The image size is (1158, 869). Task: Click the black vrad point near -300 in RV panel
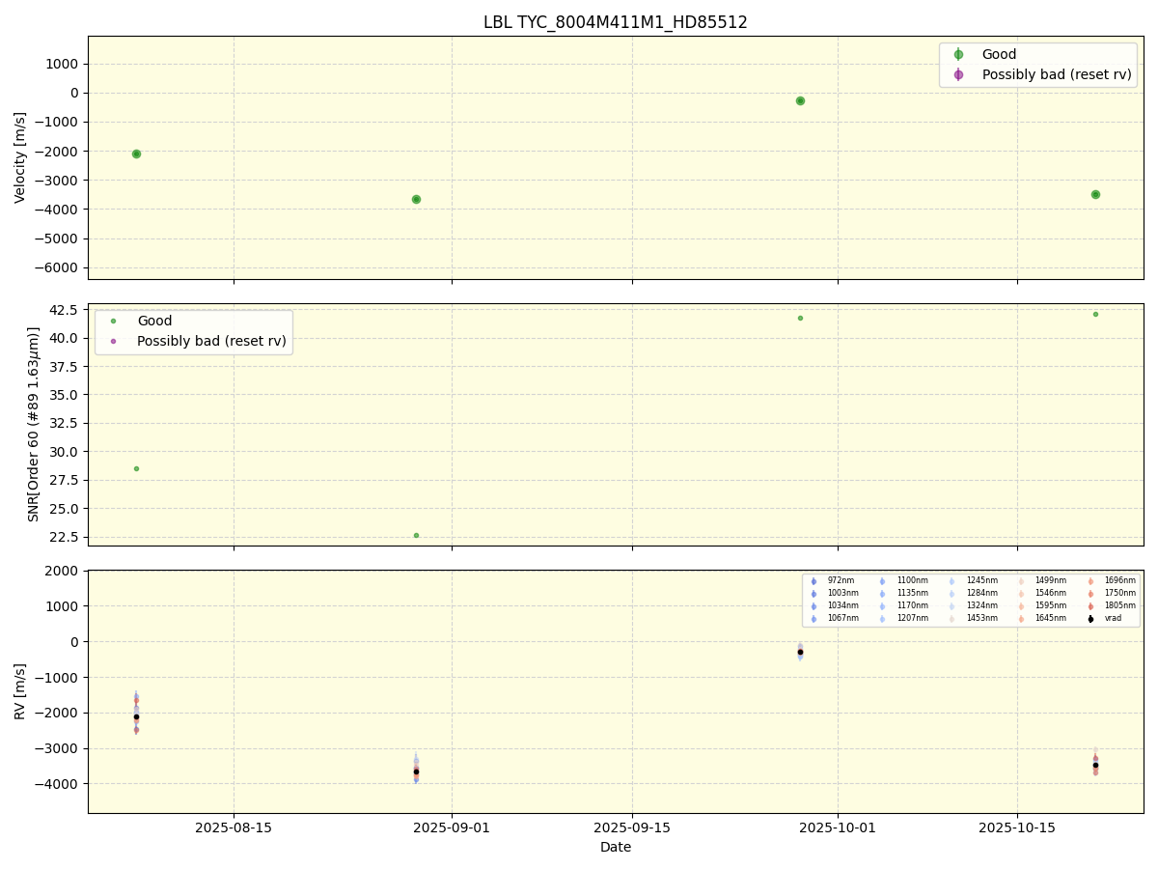(x=800, y=652)
